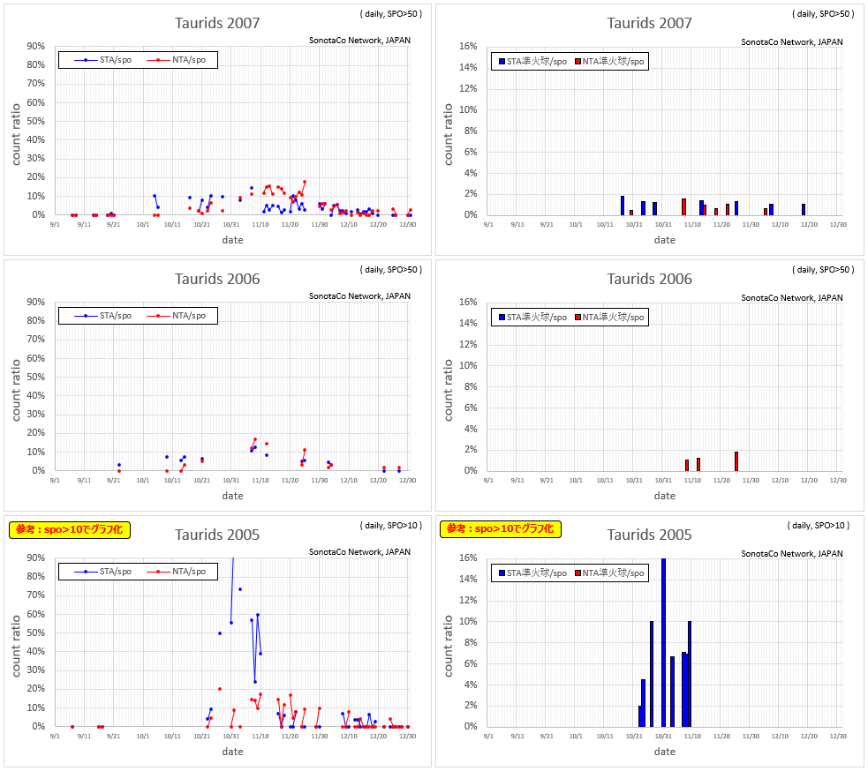
Task: Select the Taurids 2005 title above the line chart
Action: point(217,535)
